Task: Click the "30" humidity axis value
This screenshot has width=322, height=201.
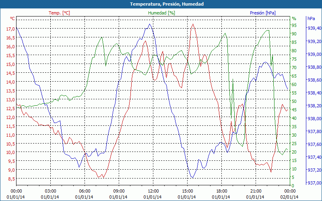Action: [294, 135]
